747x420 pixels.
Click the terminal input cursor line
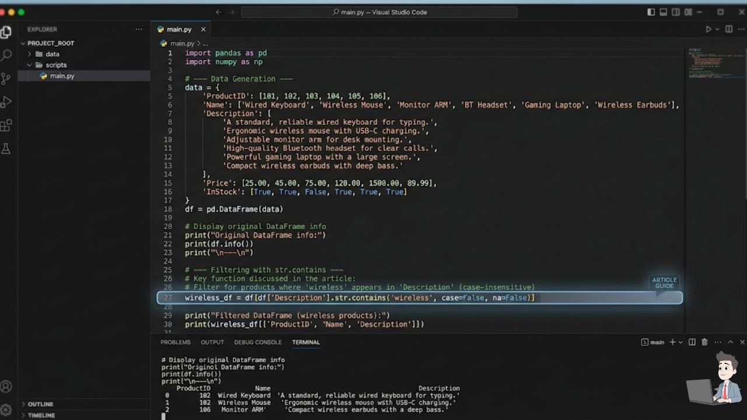(164, 416)
